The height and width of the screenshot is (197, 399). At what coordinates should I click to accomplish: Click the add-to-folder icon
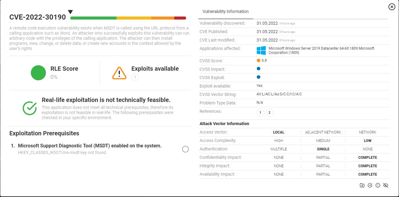coord(362,185)
